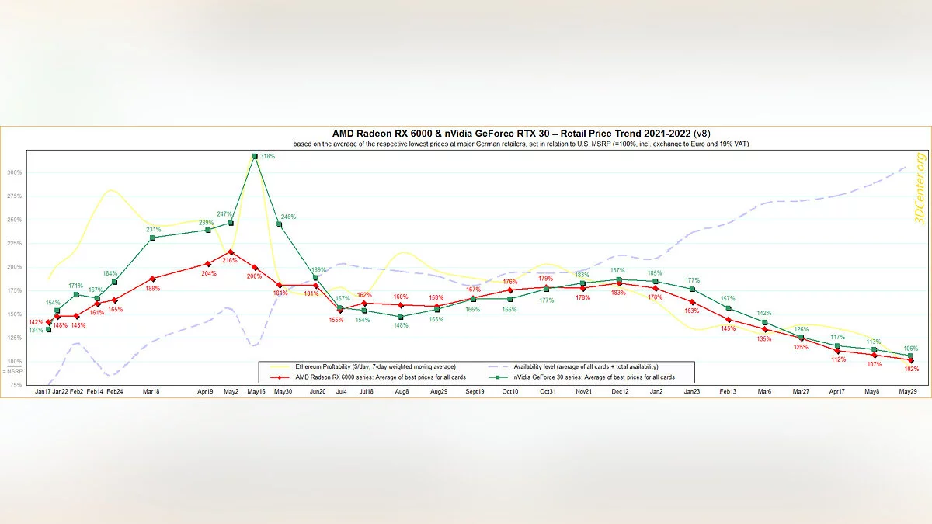
Task: Select the 184% green data label
Action: tap(110, 273)
